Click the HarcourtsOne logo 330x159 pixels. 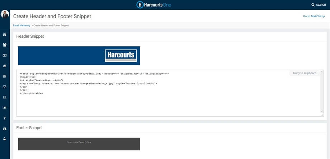[154, 5]
